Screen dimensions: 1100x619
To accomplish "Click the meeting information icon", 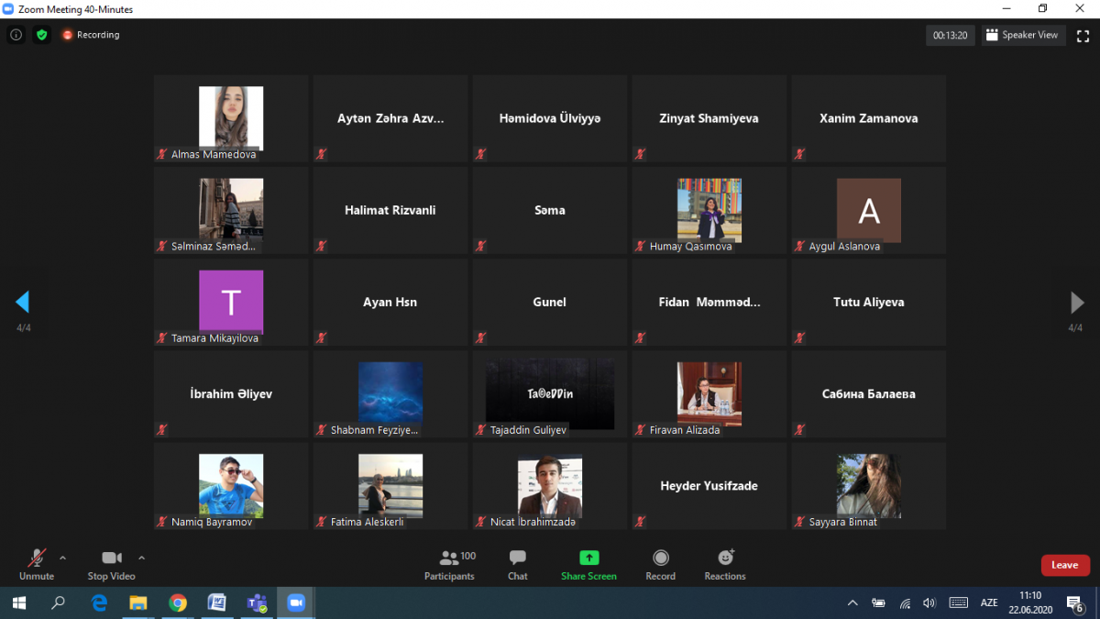I will click(16, 35).
